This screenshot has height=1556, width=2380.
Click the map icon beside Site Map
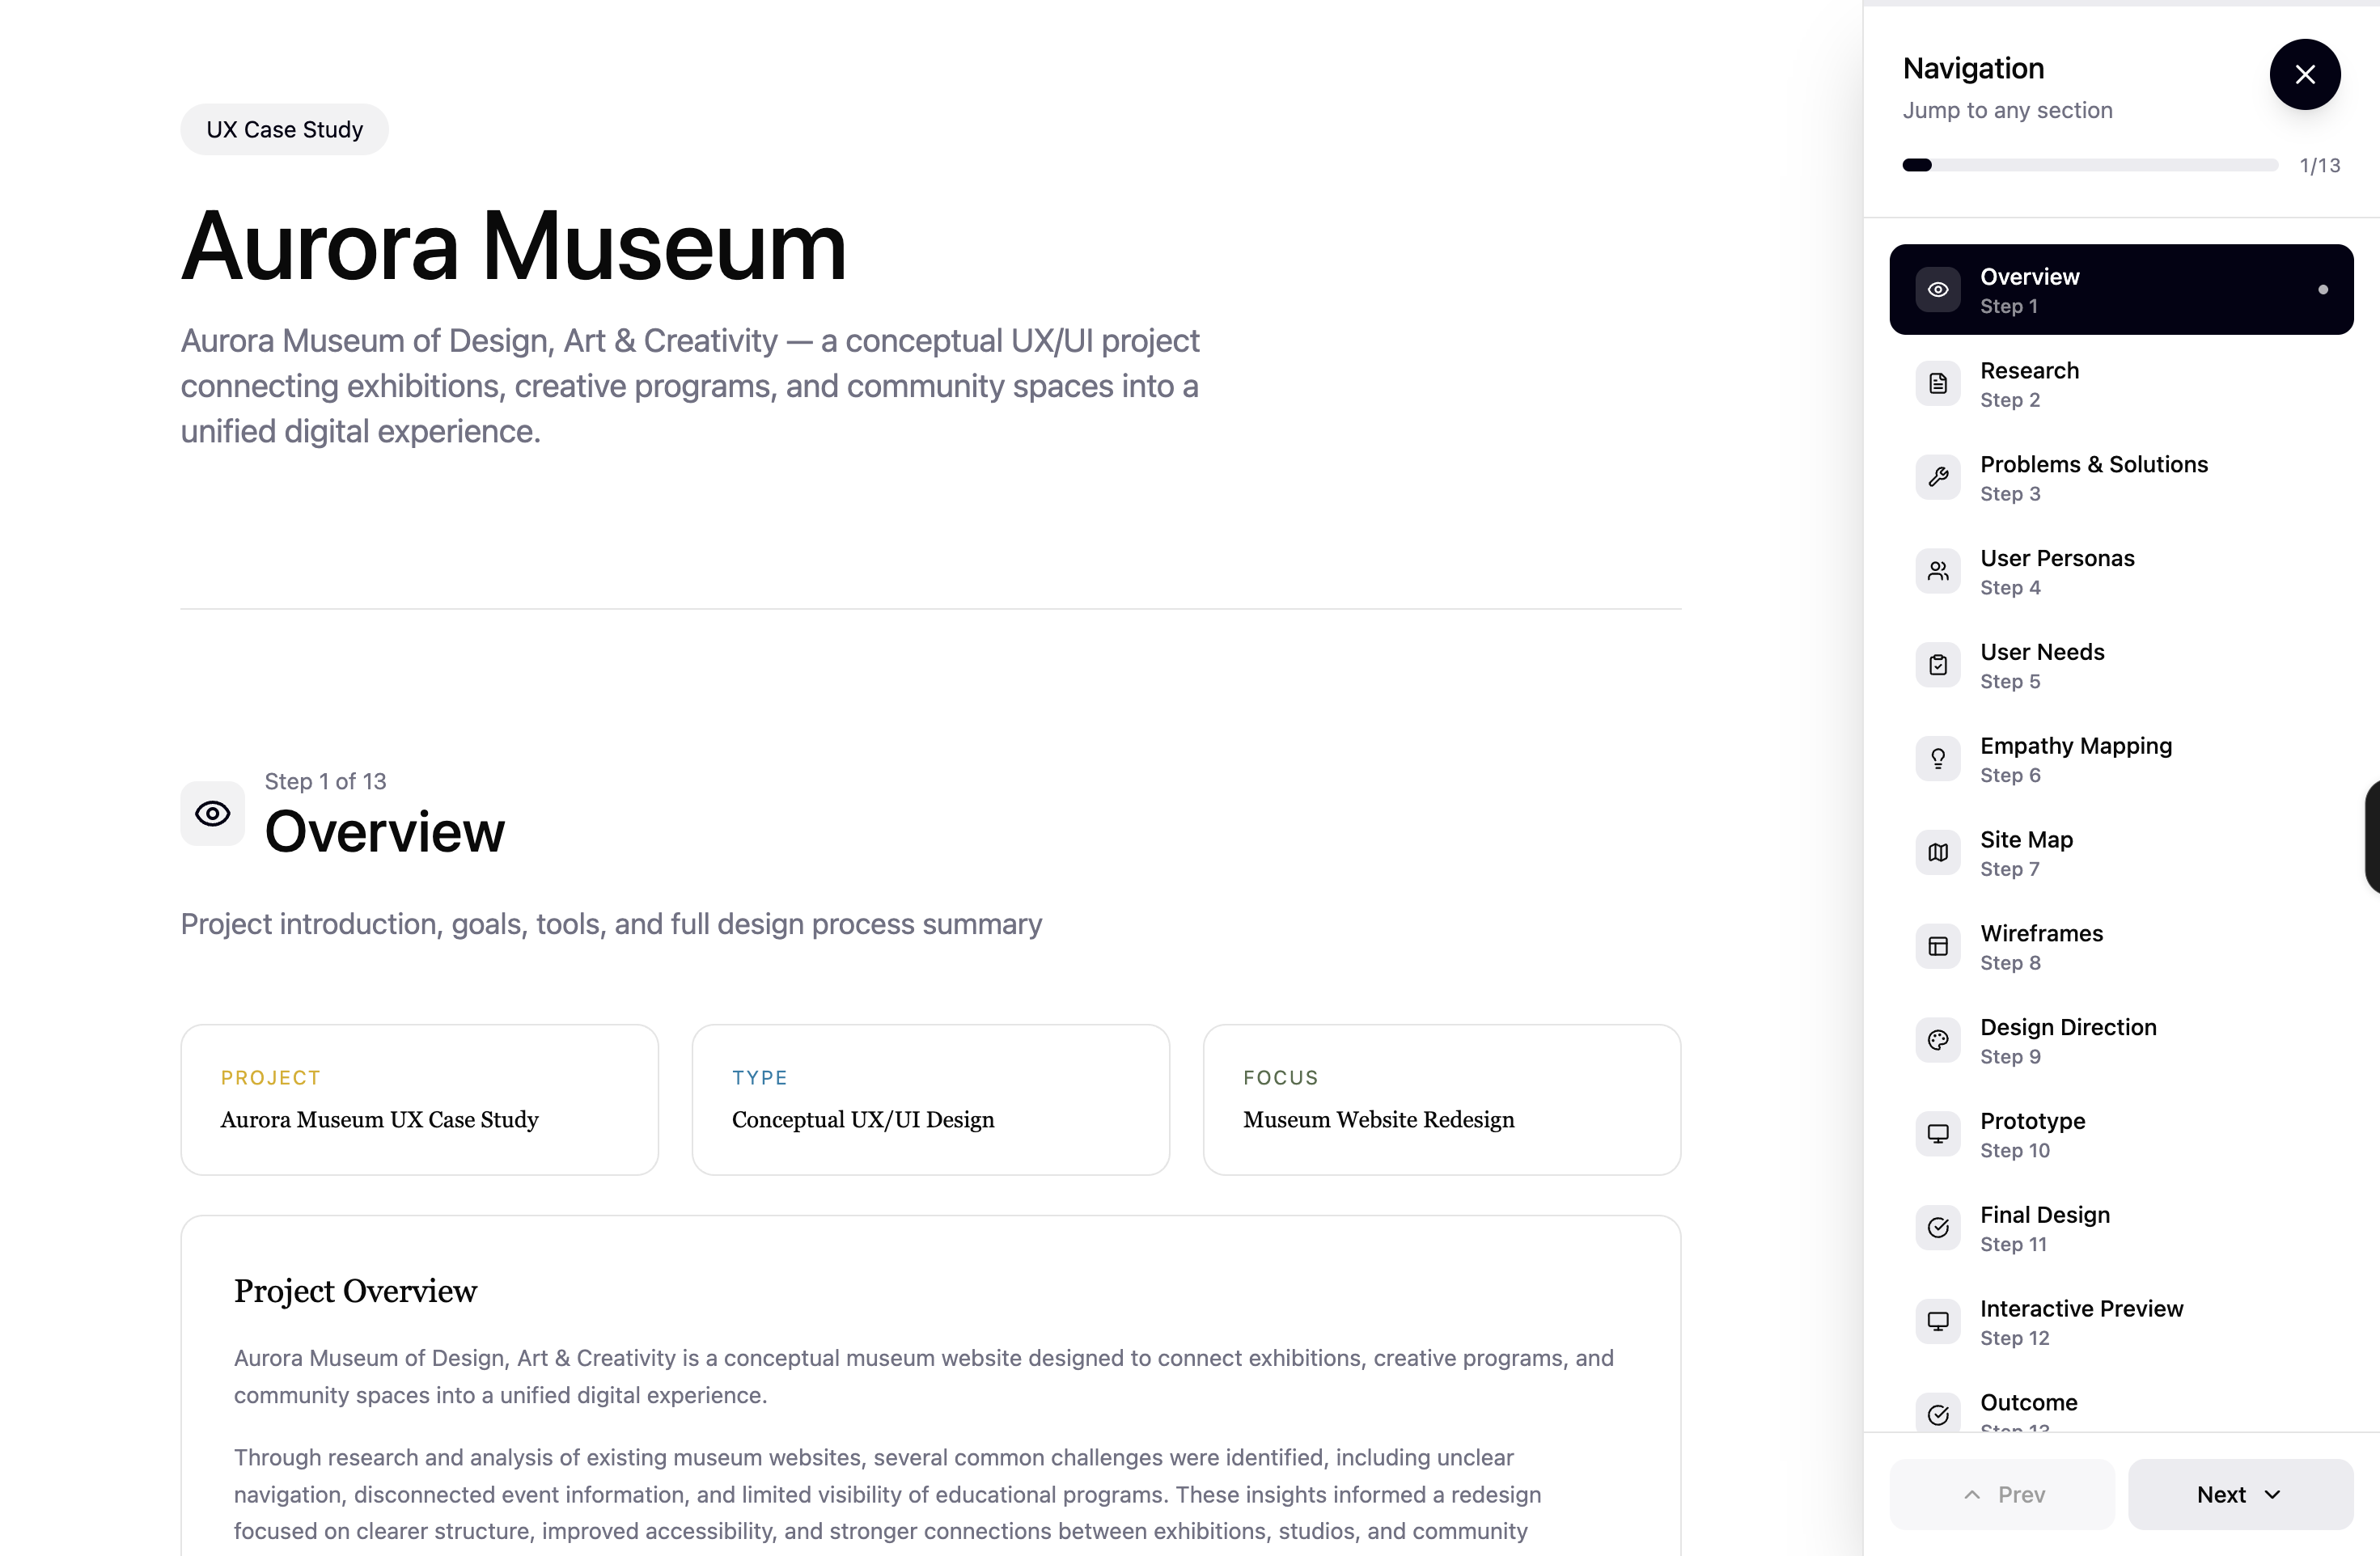click(x=1938, y=852)
